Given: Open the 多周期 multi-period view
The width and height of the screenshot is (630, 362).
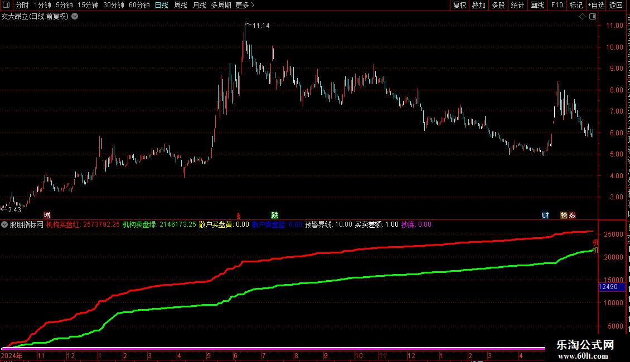Looking at the screenshot, I should [221, 5].
